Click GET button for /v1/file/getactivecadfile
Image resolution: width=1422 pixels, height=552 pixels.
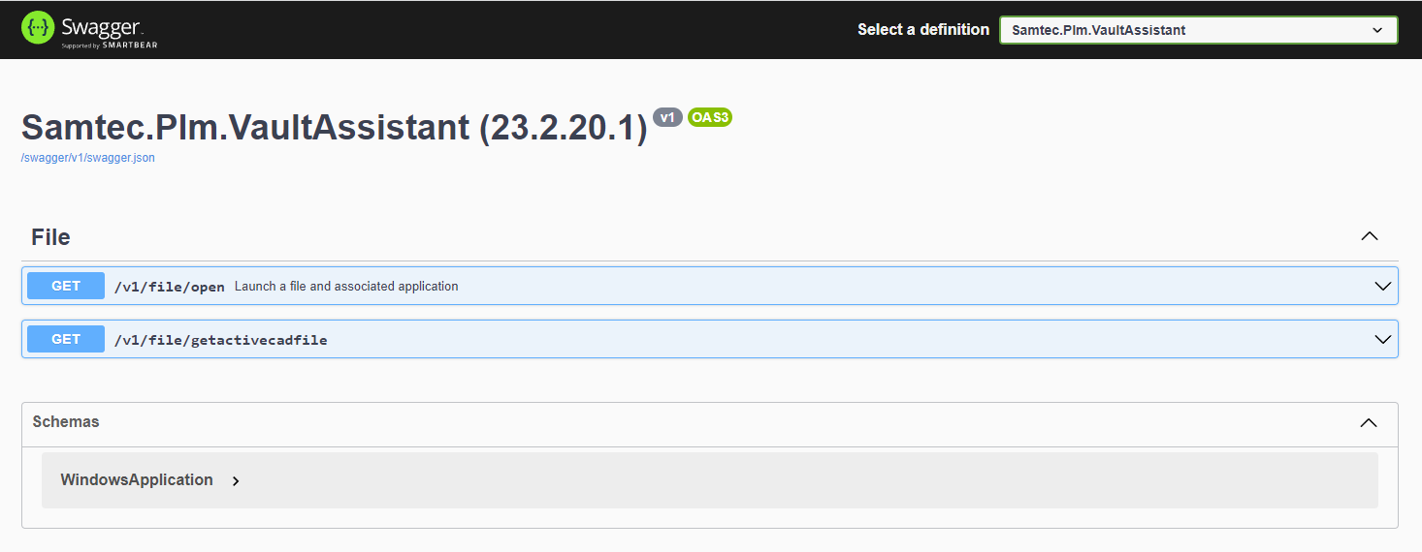pyautogui.click(x=66, y=340)
